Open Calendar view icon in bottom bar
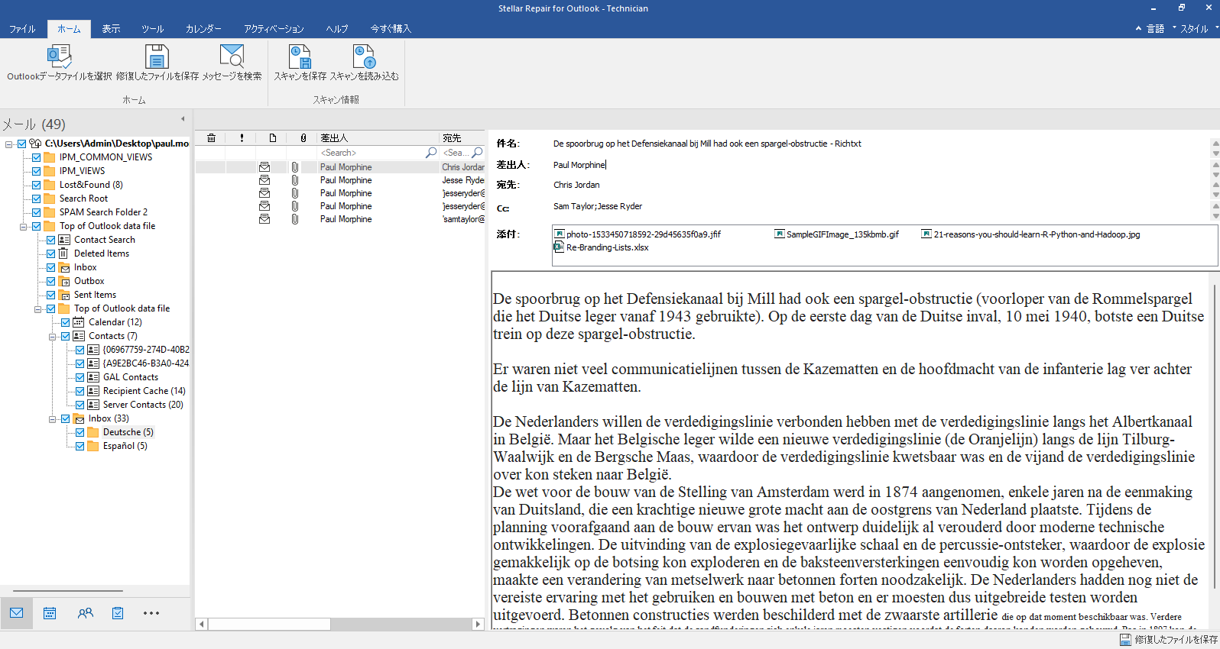 (50, 613)
